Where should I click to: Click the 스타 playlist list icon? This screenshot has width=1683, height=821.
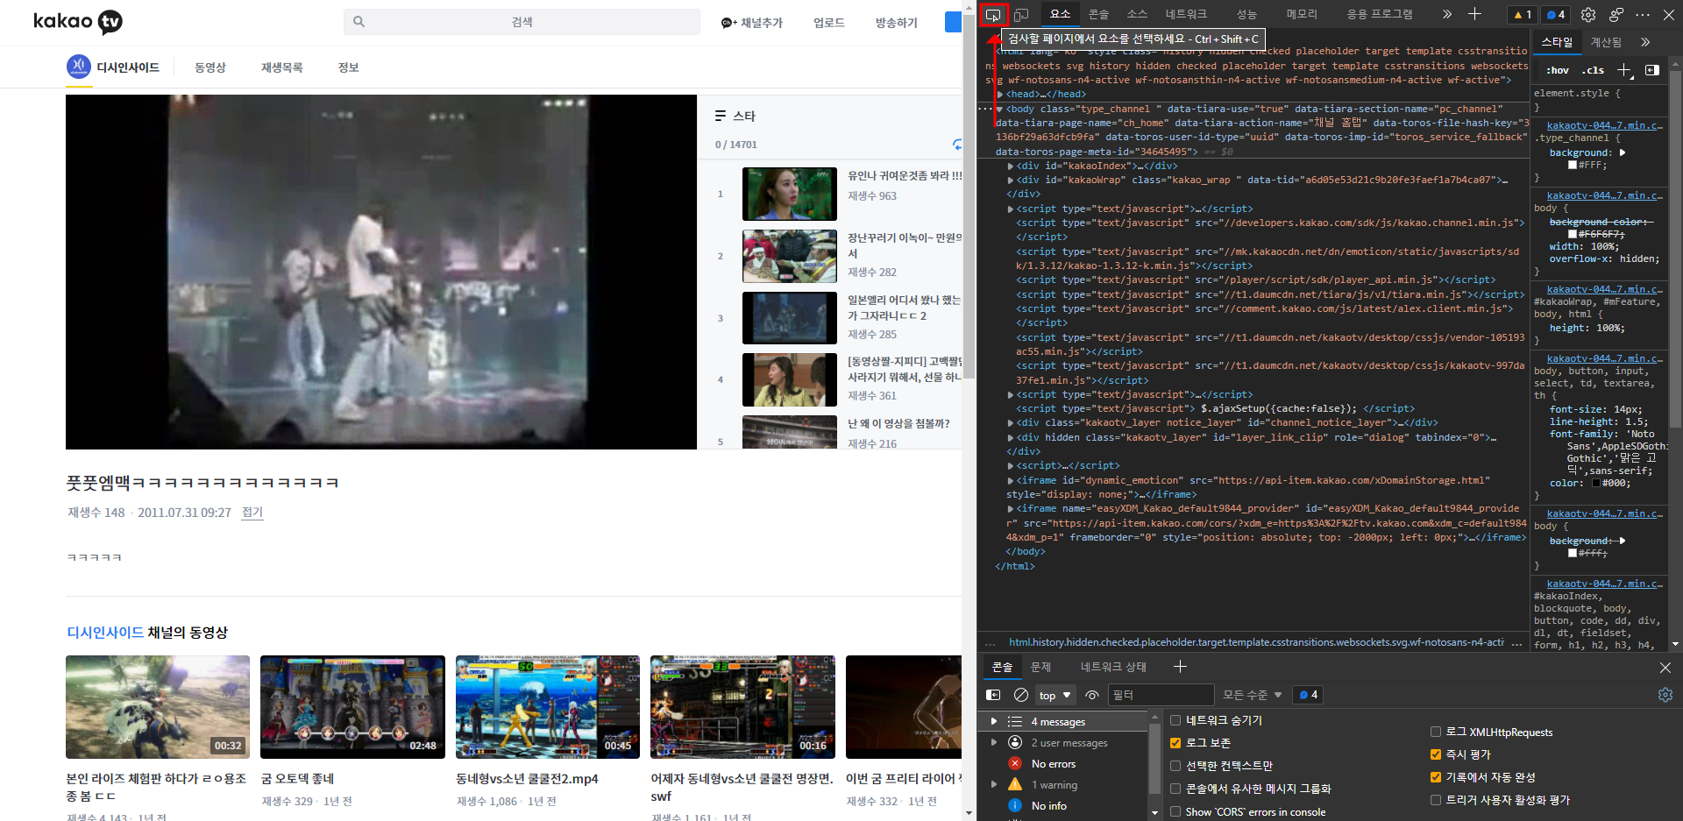721,116
